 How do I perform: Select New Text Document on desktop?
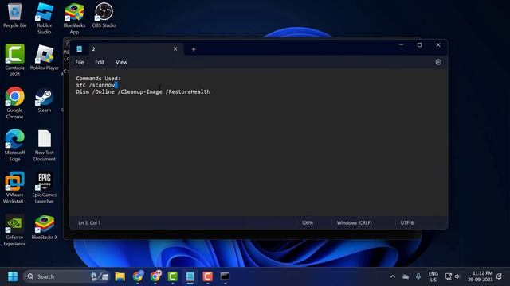point(45,145)
